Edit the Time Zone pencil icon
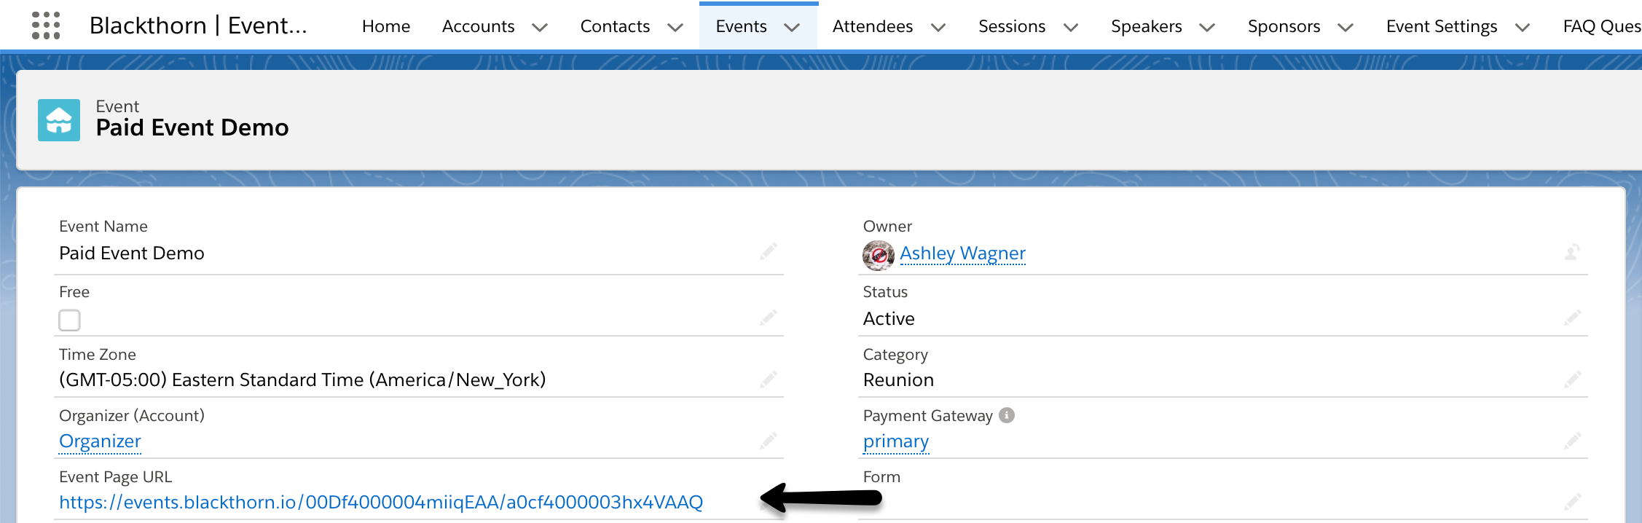 [769, 380]
